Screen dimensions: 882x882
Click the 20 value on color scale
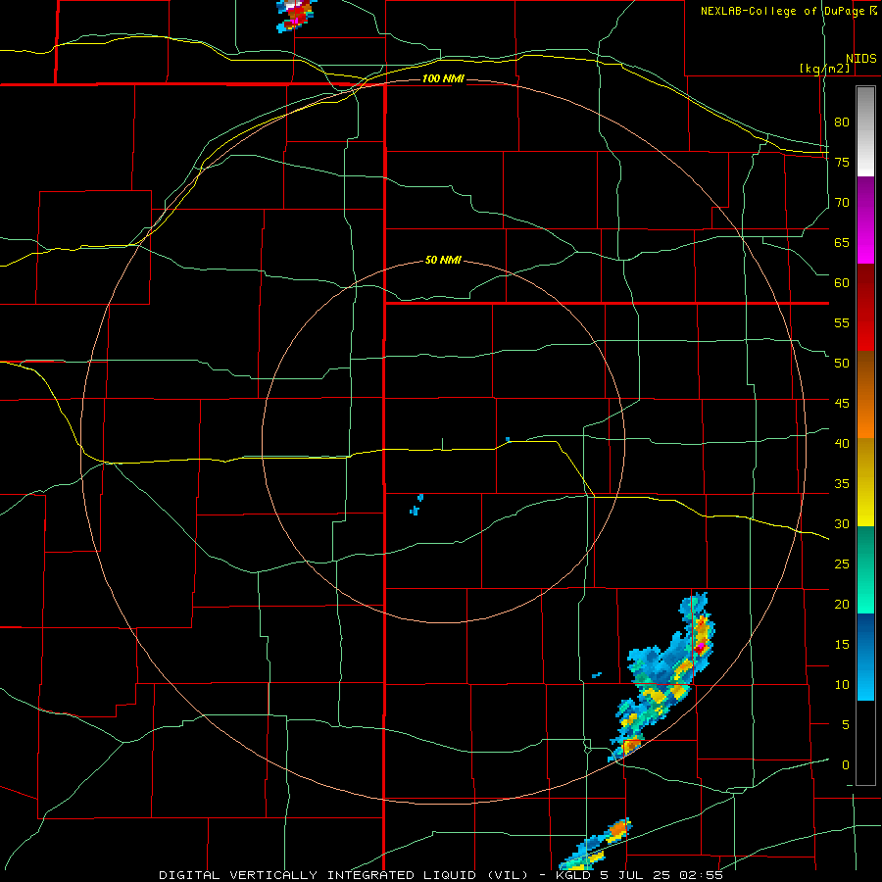[842, 605]
